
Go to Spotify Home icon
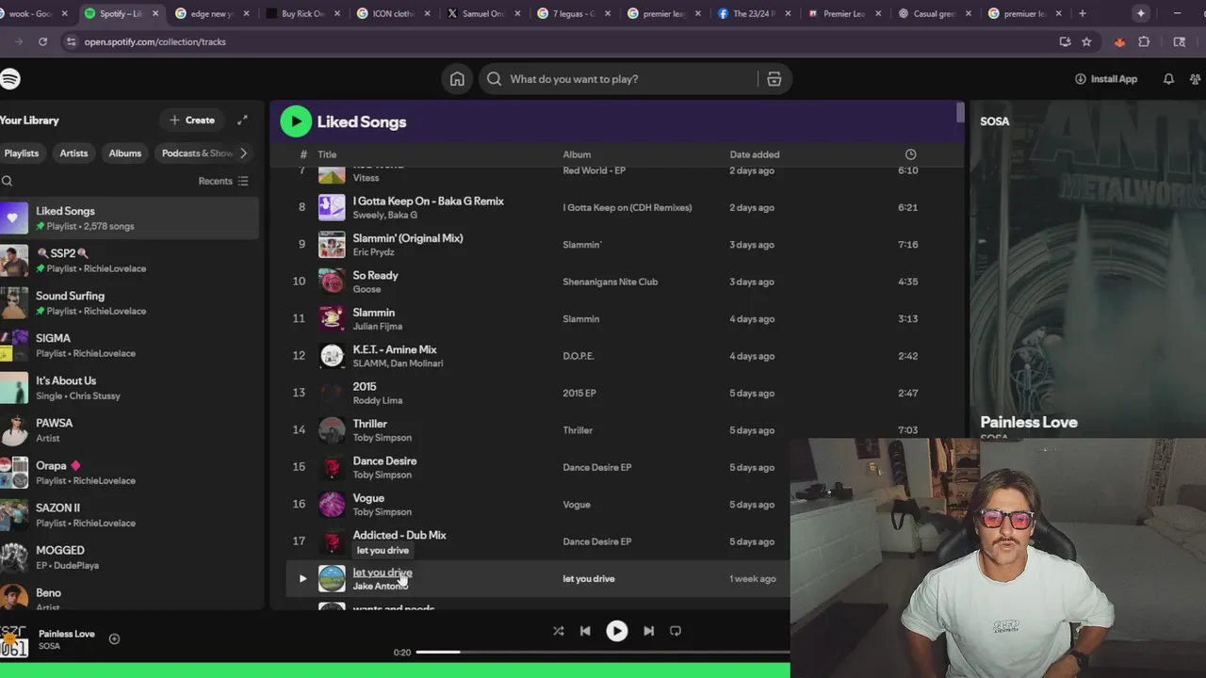[x=457, y=79]
